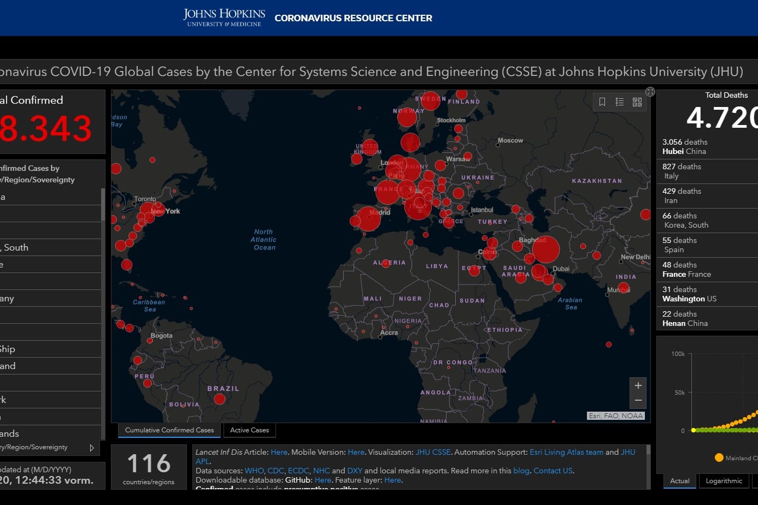Open the JHU CSSE link
Screen dimensions: 758x505
(433, 452)
